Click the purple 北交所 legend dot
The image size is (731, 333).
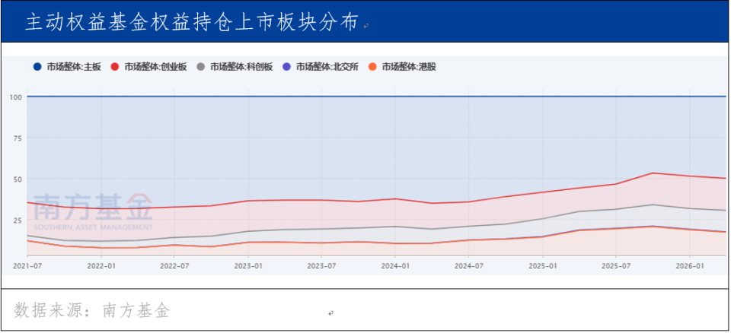click(x=287, y=67)
